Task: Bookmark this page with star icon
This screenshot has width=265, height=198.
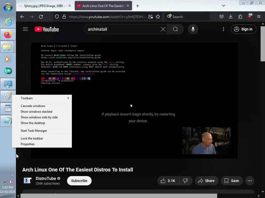Action: click(158, 17)
